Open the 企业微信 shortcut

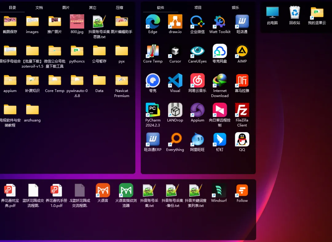(x=197, y=22)
